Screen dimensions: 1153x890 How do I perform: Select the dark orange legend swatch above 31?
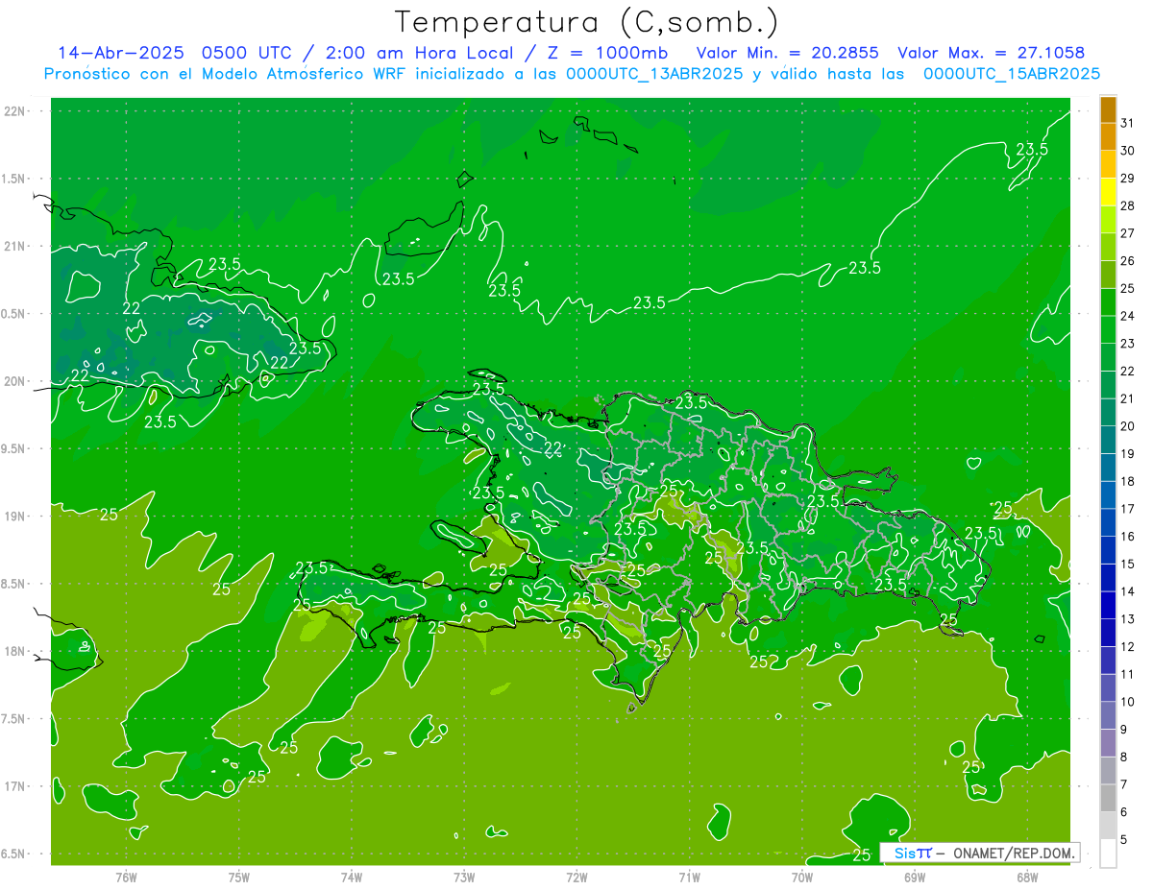(1108, 109)
